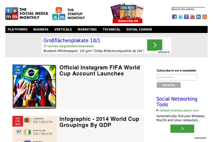This screenshot has height=142, width=213.
Task: Open the Social Change menu
Action: pyautogui.click(x=139, y=29)
